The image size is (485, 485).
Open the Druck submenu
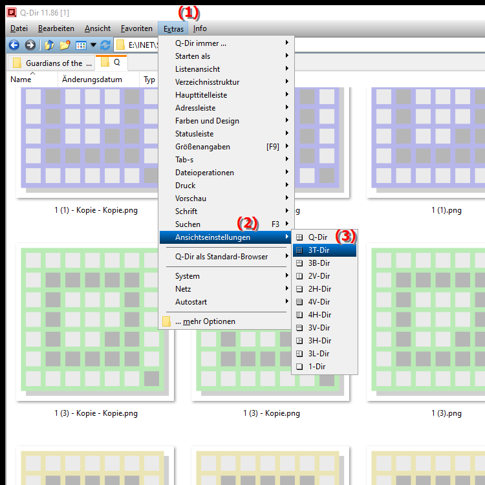click(226, 186)
